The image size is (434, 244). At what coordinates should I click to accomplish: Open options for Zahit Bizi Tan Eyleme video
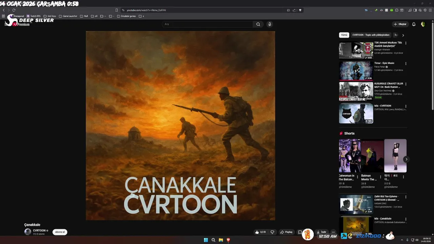coord(406,197)
